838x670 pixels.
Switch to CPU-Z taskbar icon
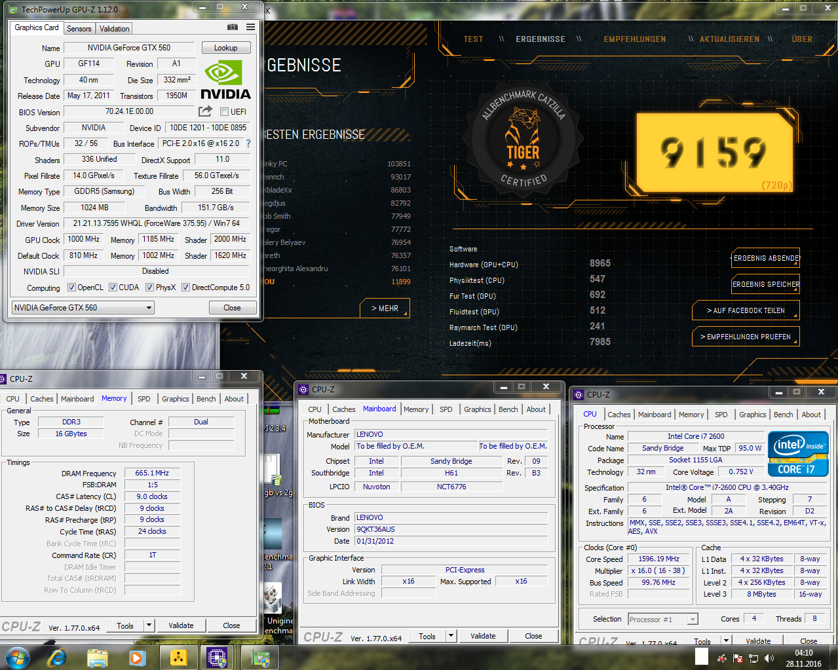217,658
